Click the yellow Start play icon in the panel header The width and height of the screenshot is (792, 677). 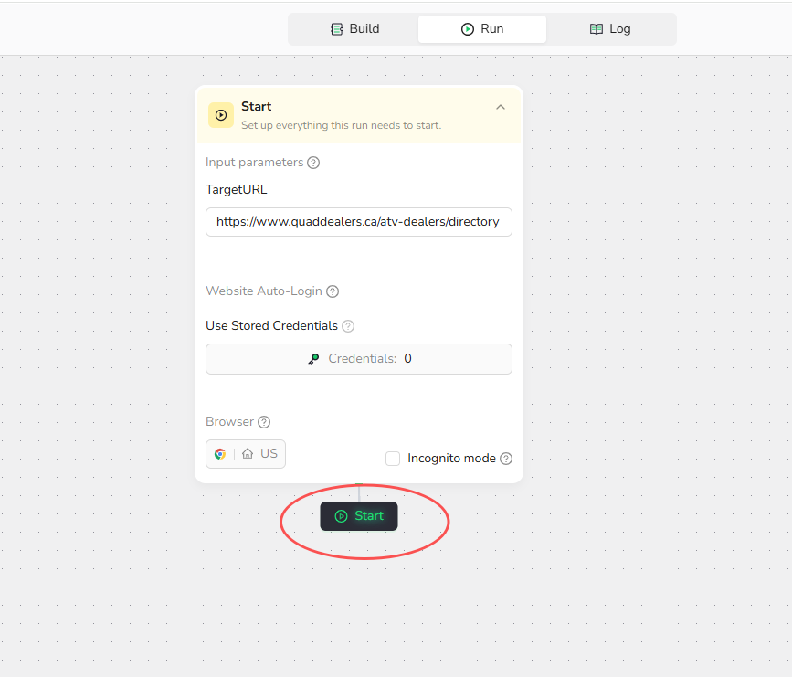pyautogui.click(x=221, y=115)
